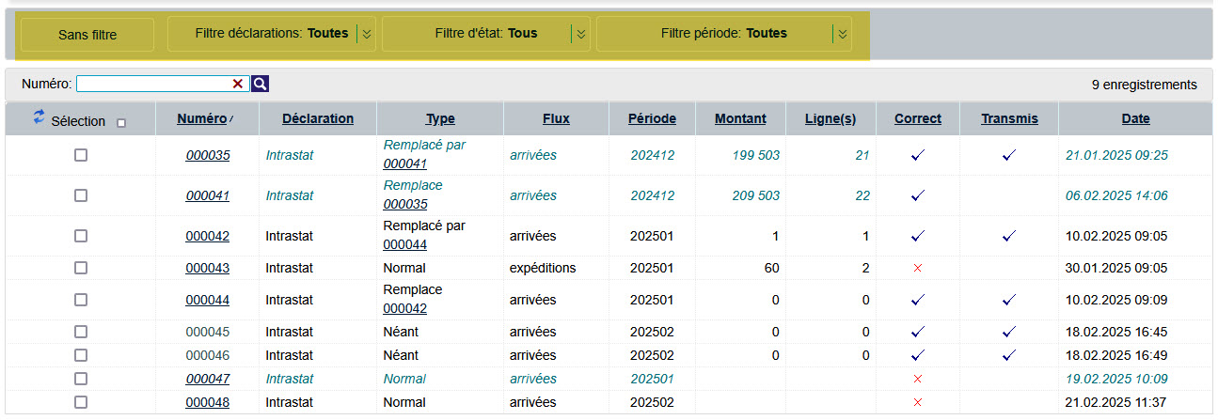
Task: Click the Correct checkmark for row 000042
Action: tap(918, 236)
